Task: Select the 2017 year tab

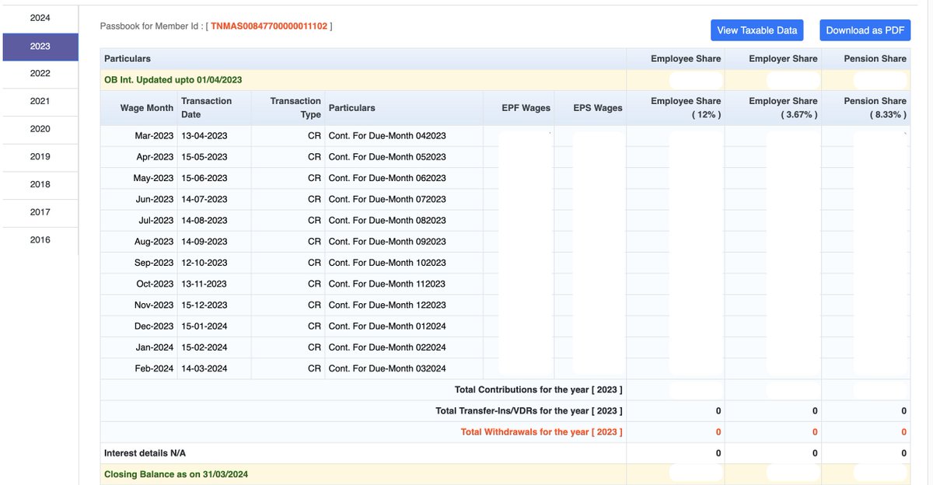Action: 40,212
